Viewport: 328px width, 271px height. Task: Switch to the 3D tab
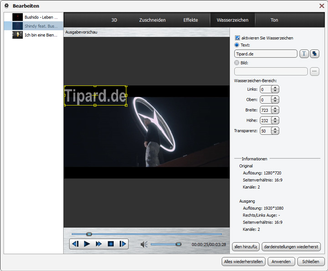click(x=114, y=20)
